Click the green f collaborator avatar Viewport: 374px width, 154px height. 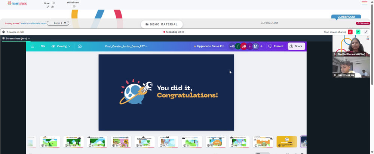point(238,46)
